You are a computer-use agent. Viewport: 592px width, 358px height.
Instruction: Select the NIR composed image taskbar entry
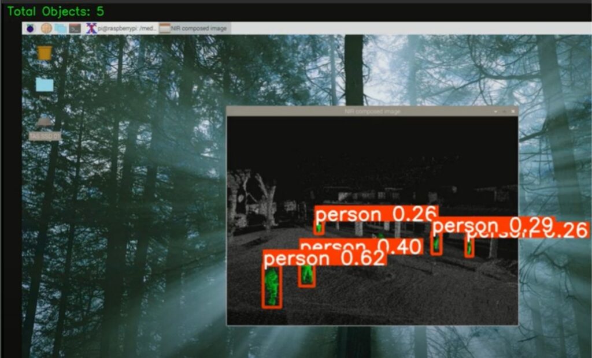coord(194,28)
